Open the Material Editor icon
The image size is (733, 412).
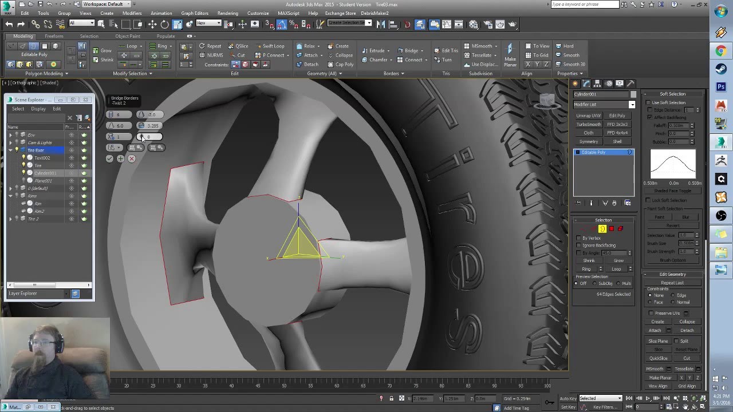pos(474,24)
